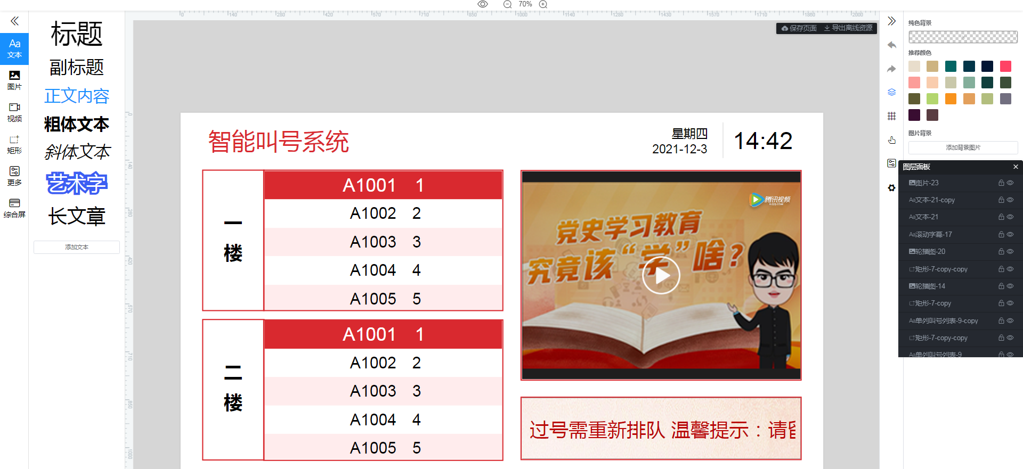Collapse the left panel with the double-chevron icon

tap(14, 21)
